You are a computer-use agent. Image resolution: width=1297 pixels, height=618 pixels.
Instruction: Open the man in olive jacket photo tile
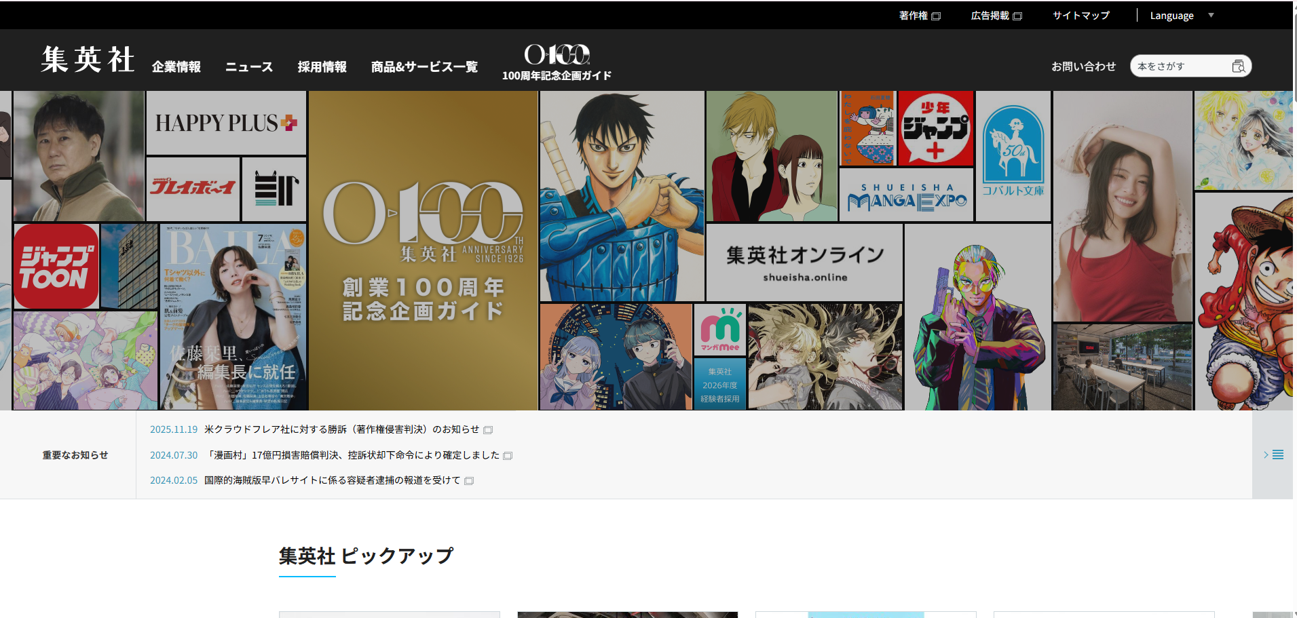(x=79, y=156)
